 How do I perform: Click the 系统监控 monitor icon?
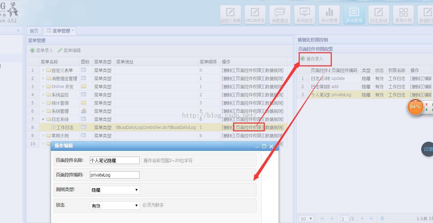(x=304, y=15)
